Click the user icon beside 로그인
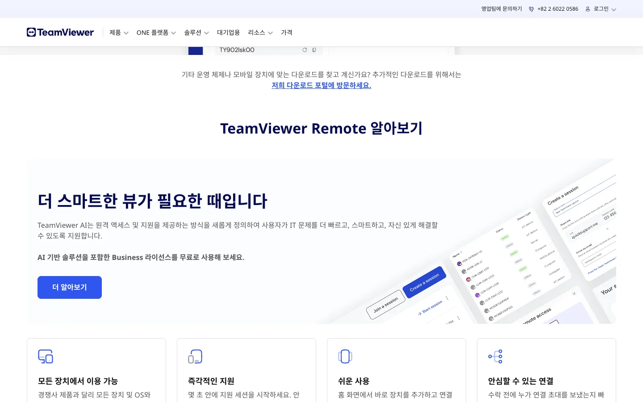643x402 pixels. point(588,9)
